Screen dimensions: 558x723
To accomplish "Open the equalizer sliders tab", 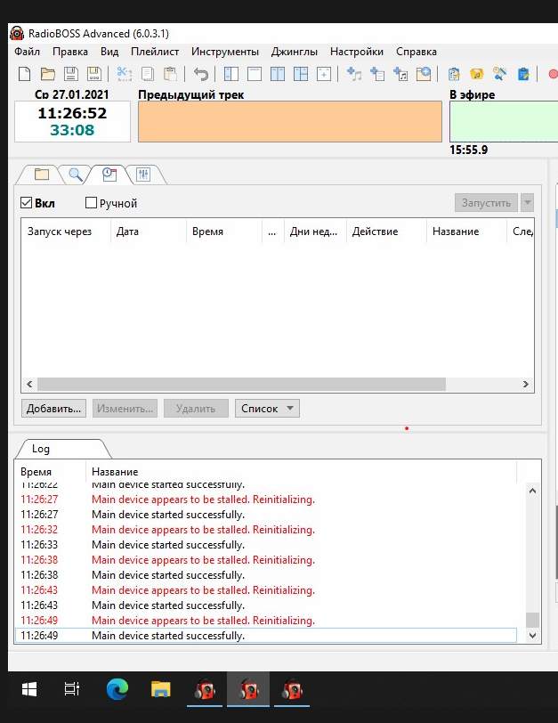I will (143, 174).
